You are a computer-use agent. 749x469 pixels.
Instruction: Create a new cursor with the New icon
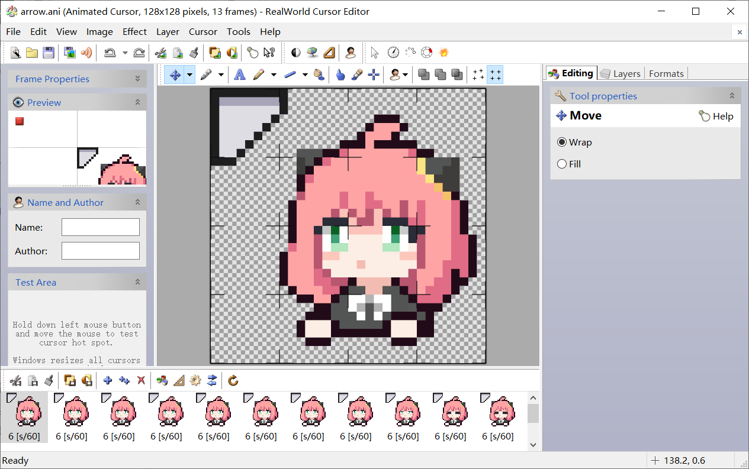coord(15,53)
